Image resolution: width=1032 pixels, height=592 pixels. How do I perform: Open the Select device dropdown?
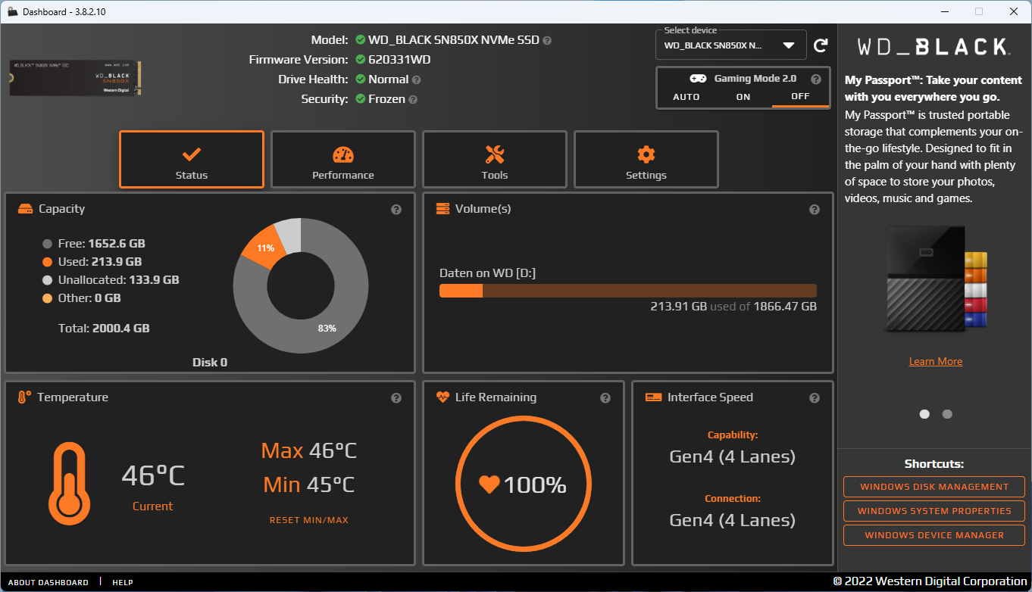(x=730, y=45)
